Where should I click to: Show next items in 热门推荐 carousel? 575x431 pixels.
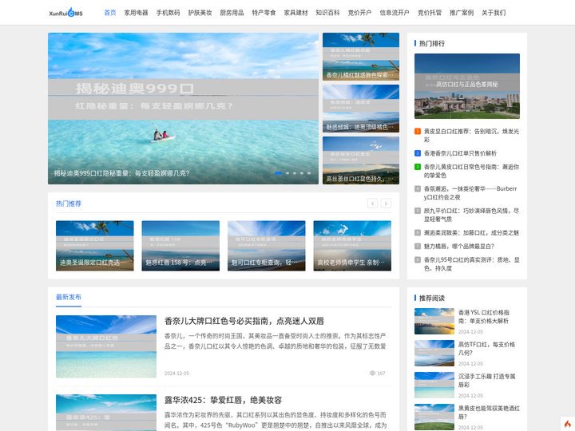coord(386,204)
